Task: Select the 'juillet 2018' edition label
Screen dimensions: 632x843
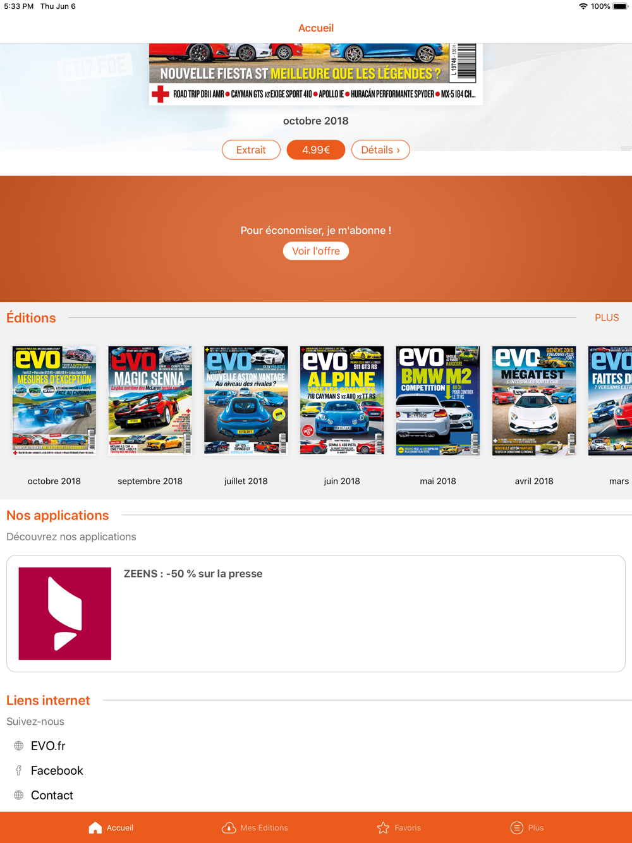Action: click(246, 481)
